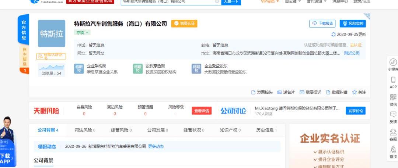Image resolution: width=398 pixels, height=168 pixels.
Task: Click the 周边风险 count 0
Action: (x=115, y=114)
